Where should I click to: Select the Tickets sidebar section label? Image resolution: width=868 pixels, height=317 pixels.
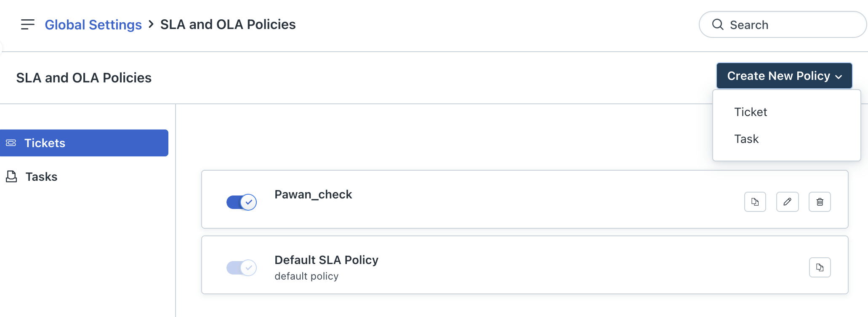point(45,143)
